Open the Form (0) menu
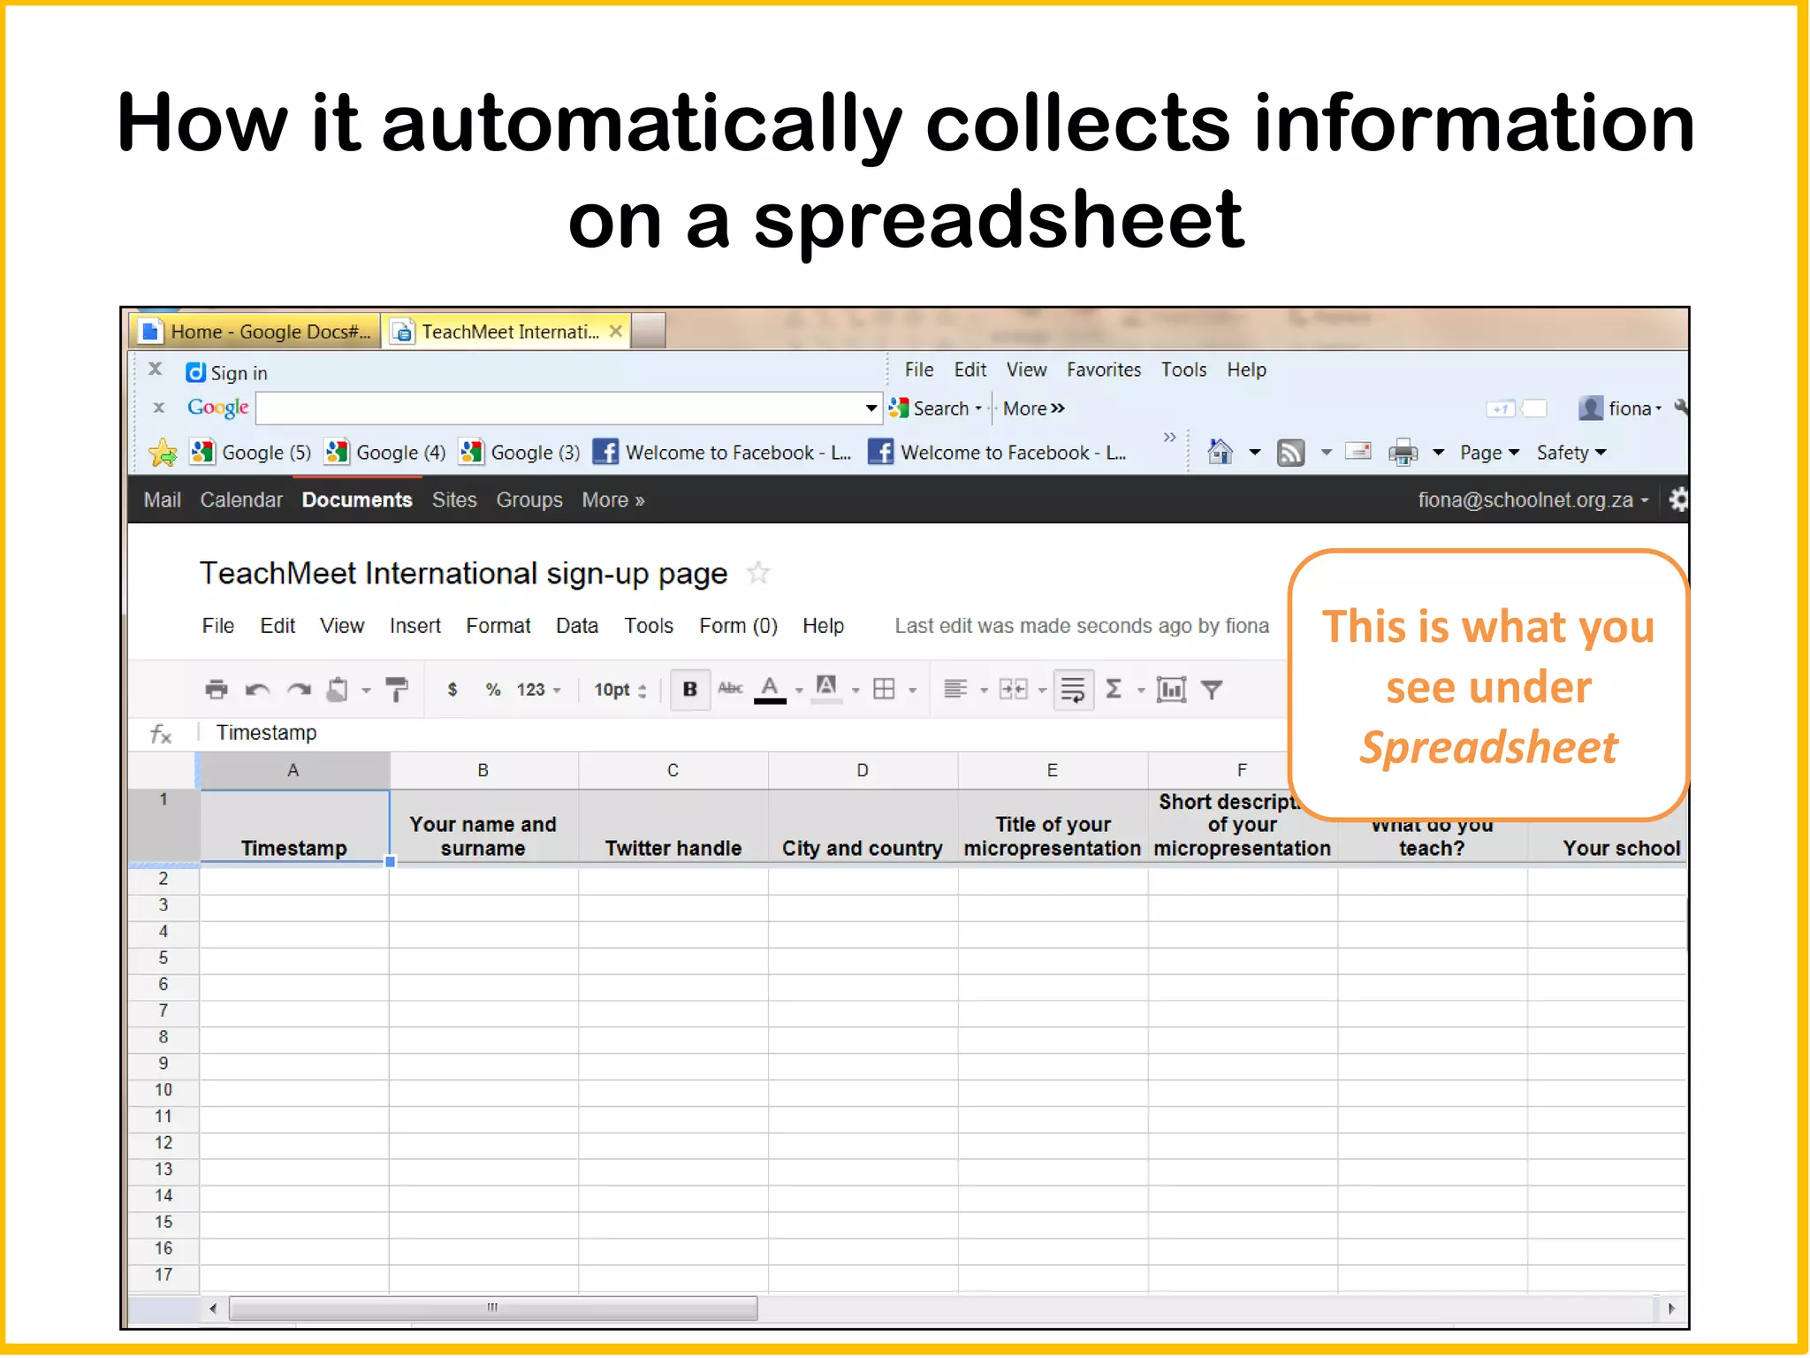 coord(738,626)
